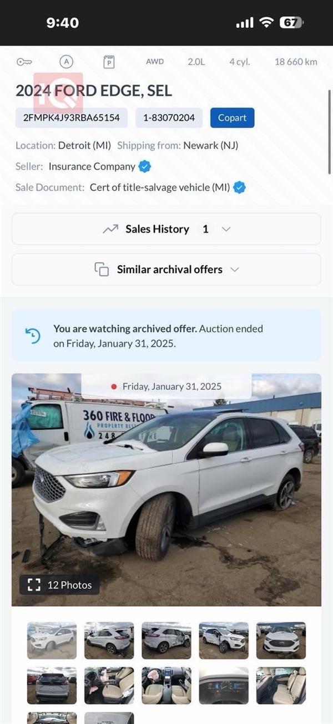This screenshot has height=724, width=333.
Task: Open the 12 Photos fullscreen icon
Action: (35, 584)
